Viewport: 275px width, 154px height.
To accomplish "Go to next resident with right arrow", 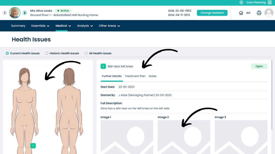I will [x=25, y=13].
